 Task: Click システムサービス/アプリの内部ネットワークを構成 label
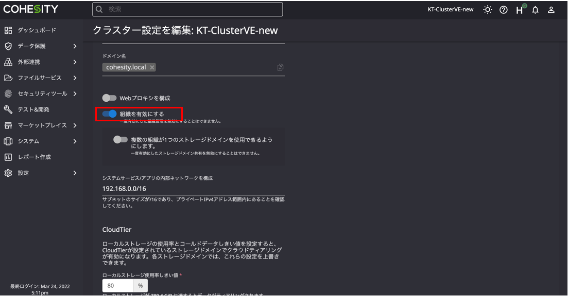157,178
